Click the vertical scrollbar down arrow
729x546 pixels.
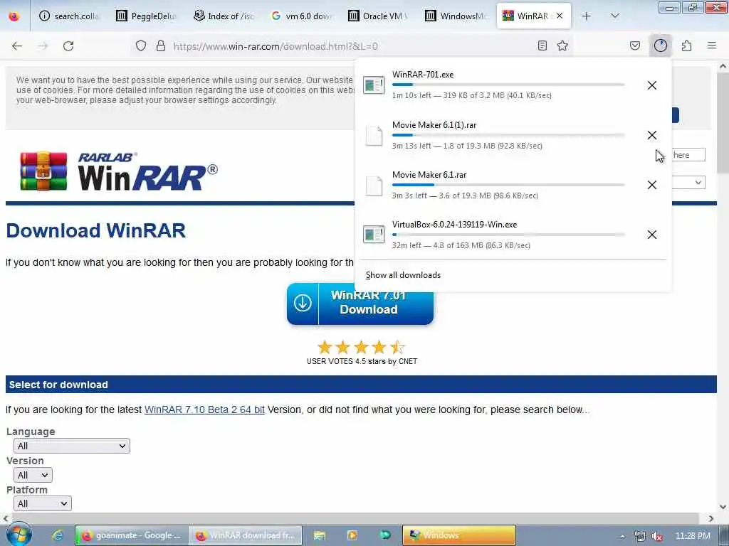click(723, 506)
